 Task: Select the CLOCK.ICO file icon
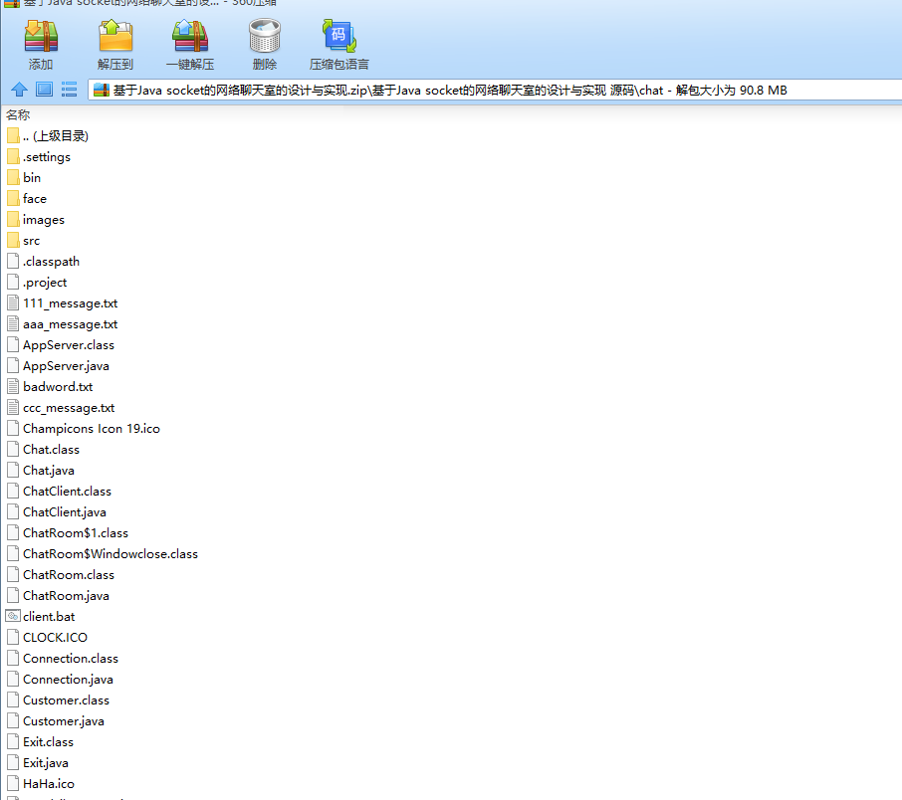[13, 637]
